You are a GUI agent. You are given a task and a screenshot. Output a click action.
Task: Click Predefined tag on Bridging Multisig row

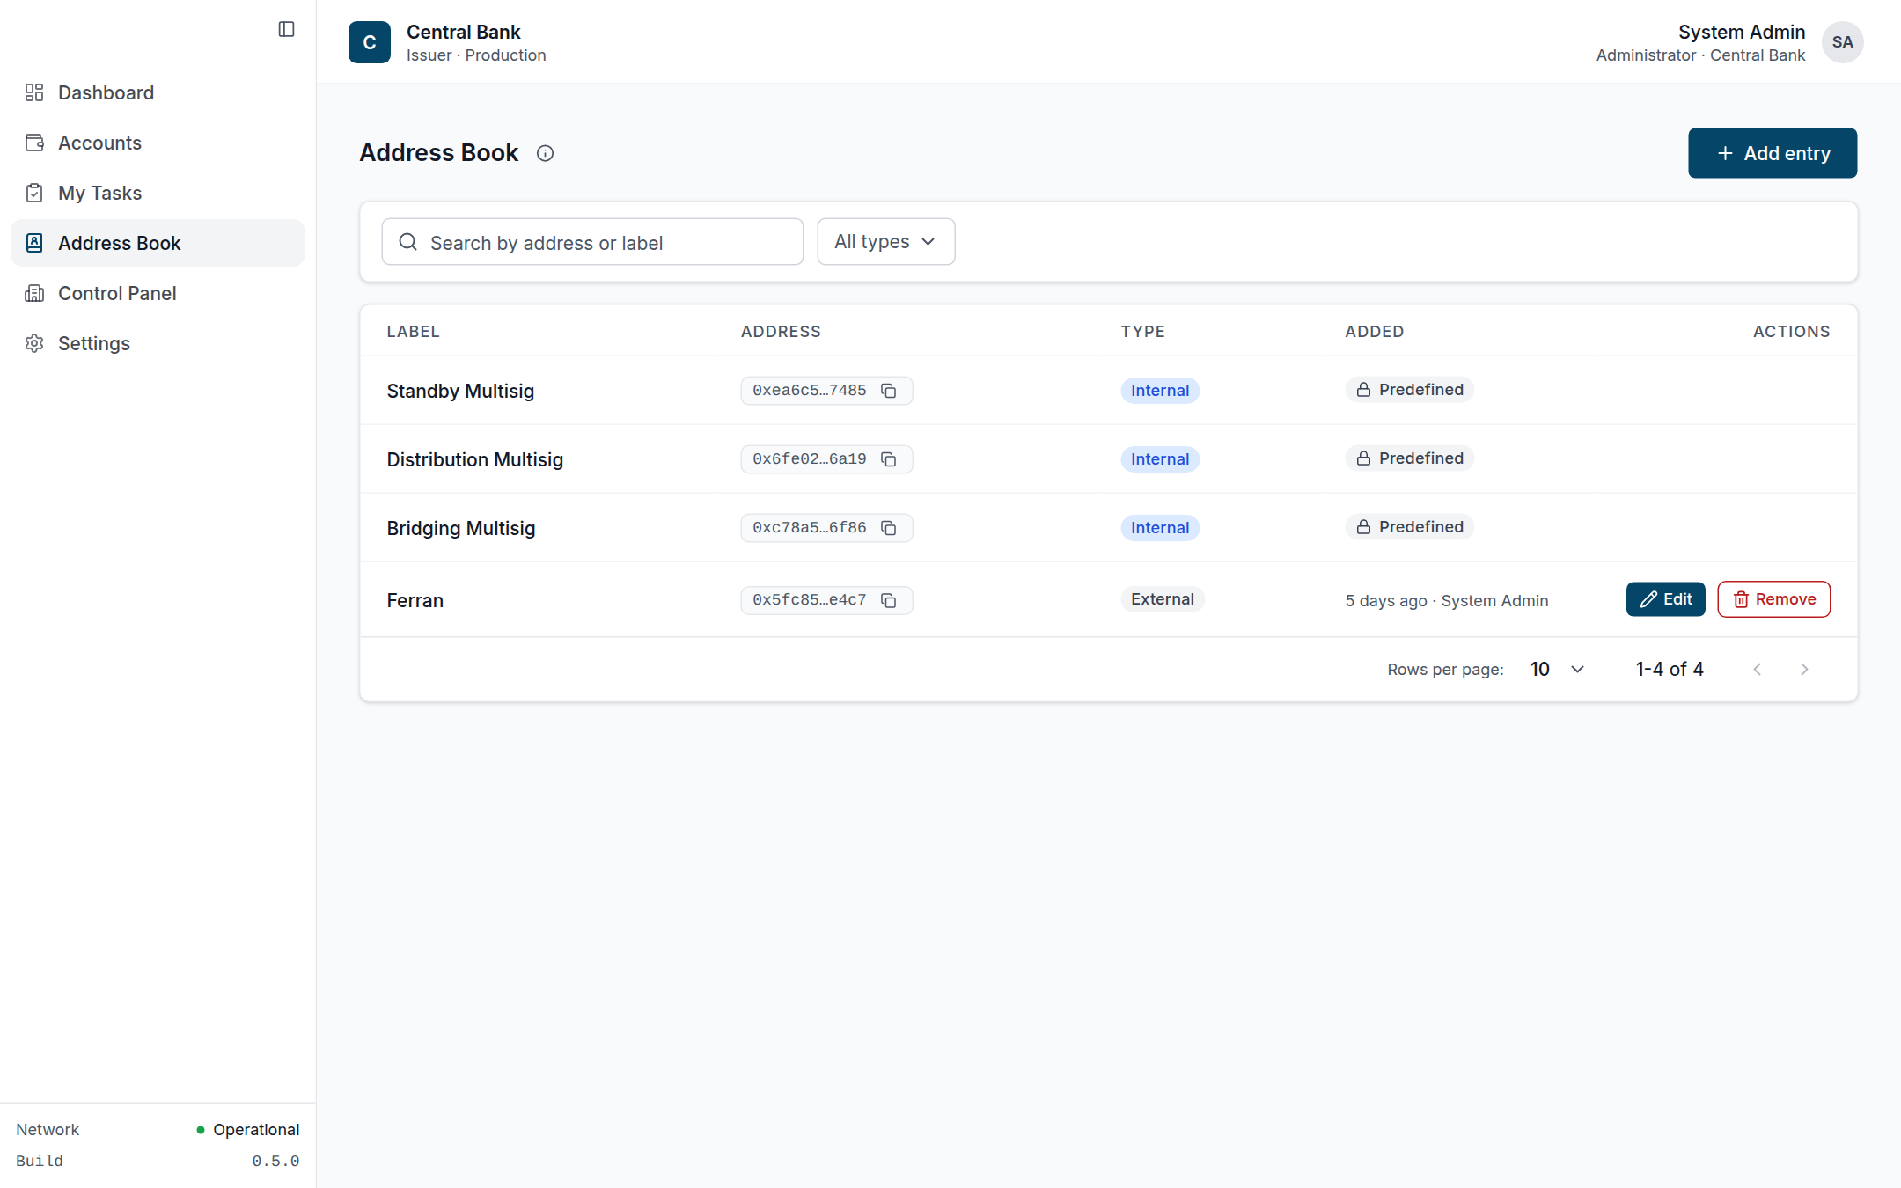pos(1409,527)
